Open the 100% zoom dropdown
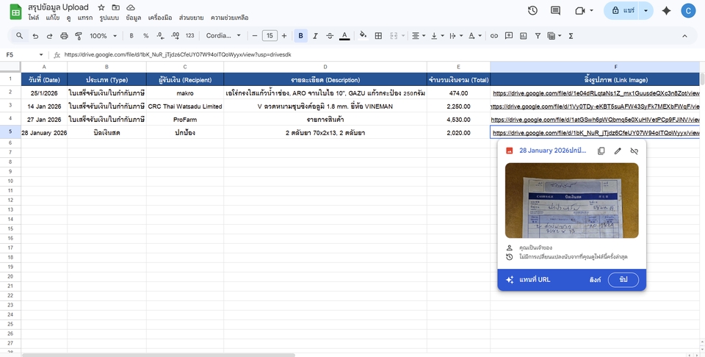 [104, 36]
